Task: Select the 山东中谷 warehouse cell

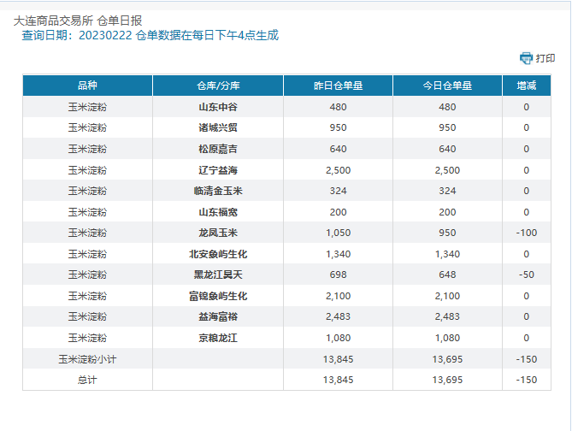Action: point(218,107)
